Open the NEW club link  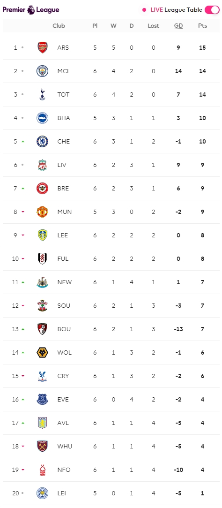(65, 282)
